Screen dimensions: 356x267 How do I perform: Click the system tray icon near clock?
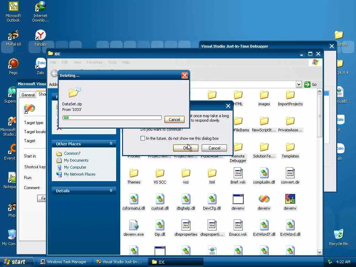pyautogui.click(x=330, y=262)
